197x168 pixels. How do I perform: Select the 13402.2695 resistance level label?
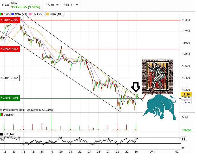click(x=10, y=20)
